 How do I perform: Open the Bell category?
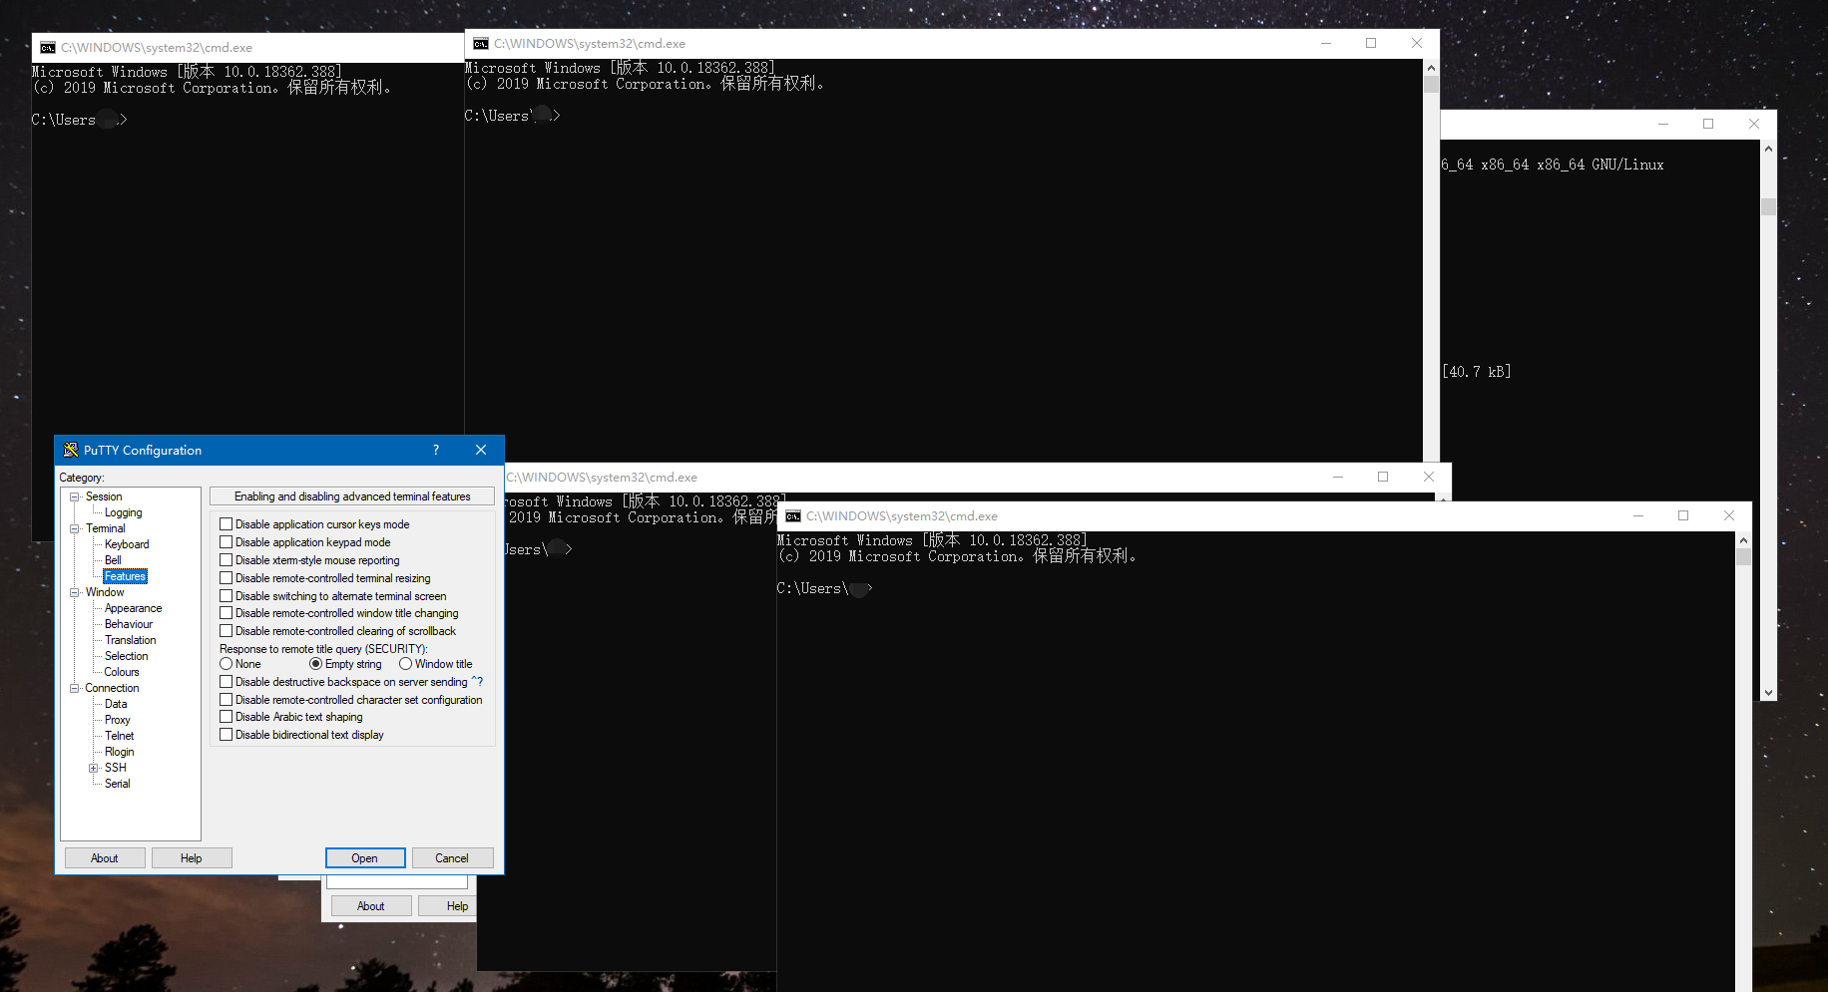tap(113, 560)
